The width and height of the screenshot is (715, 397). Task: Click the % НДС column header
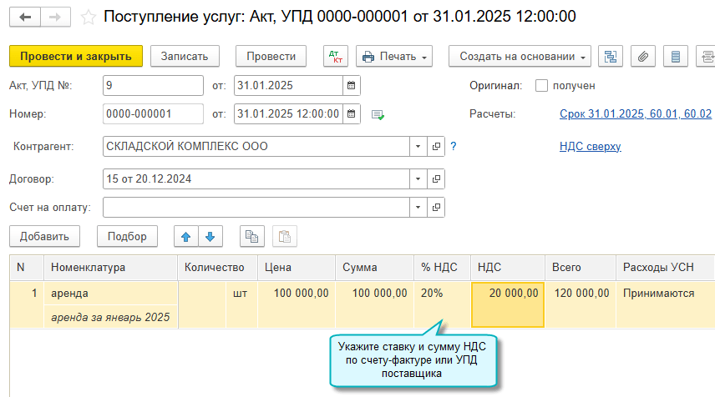tap(442, 267)
